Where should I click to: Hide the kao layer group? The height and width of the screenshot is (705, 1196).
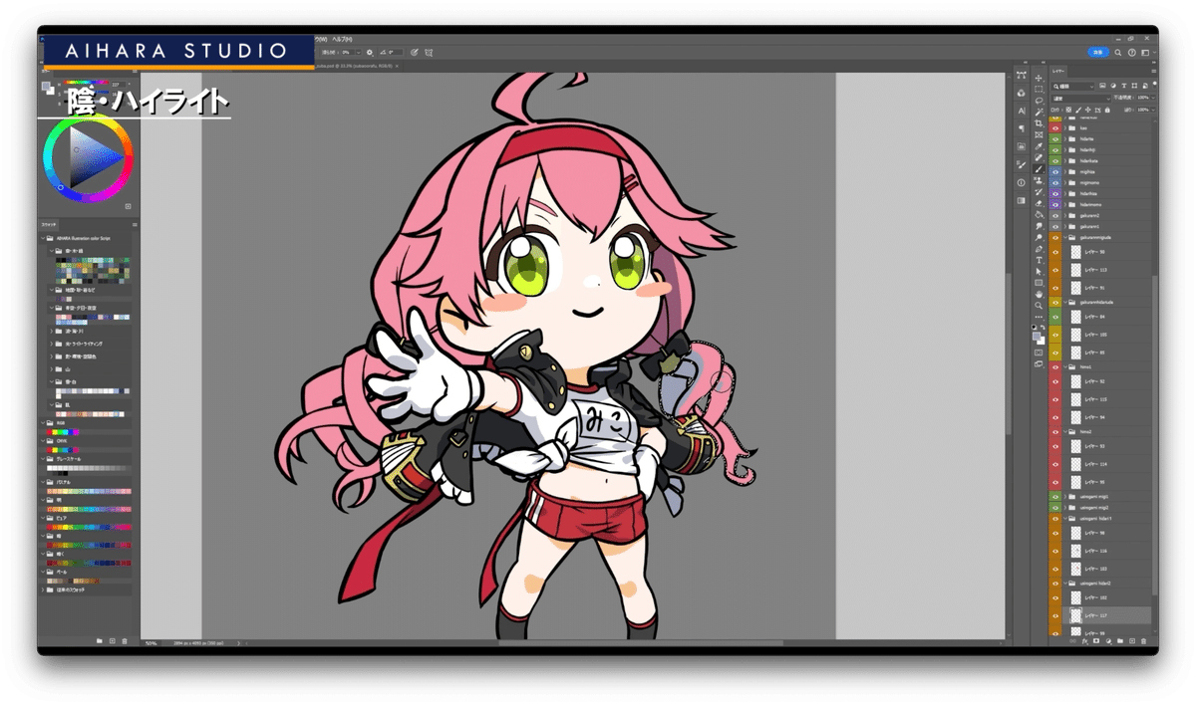click(1055, 127)
